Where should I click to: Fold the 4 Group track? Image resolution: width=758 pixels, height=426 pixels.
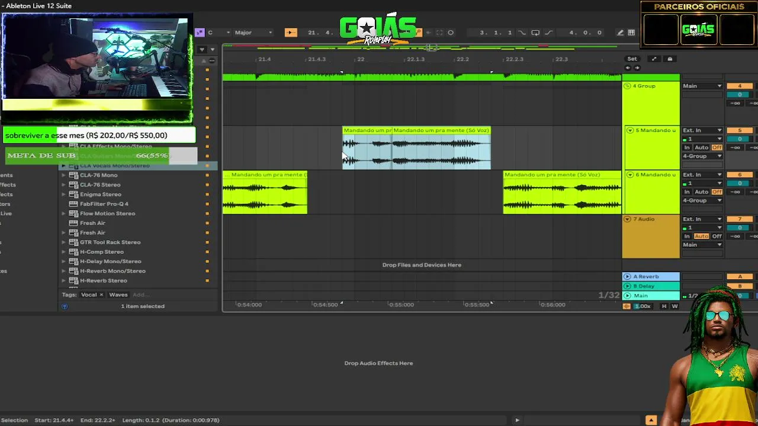(x=627, y=86)
